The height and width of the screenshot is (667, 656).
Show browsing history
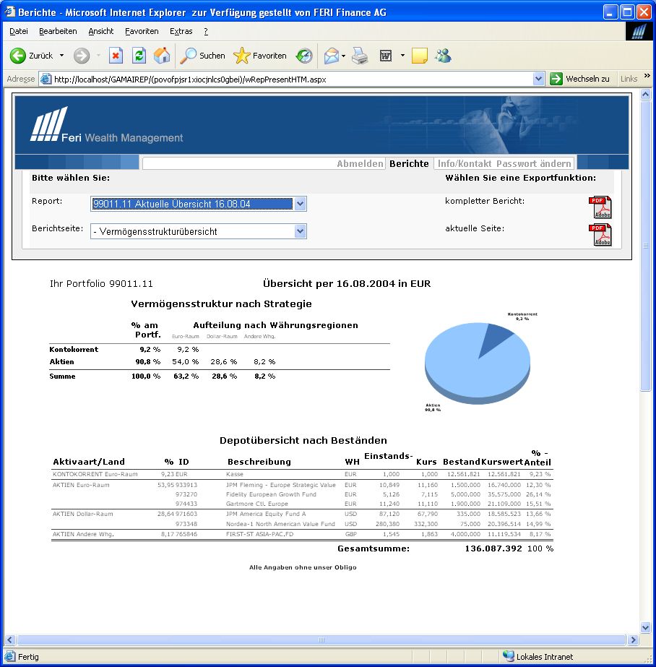tap(304, 56)
